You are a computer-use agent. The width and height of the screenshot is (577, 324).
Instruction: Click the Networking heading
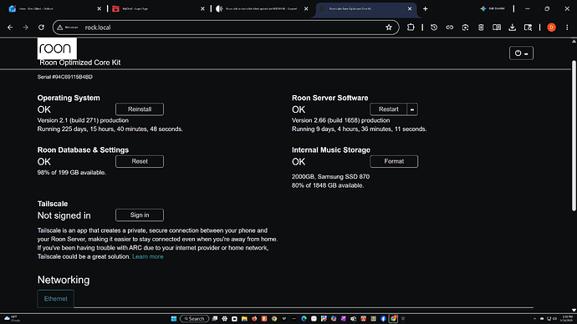click(64, 280)
